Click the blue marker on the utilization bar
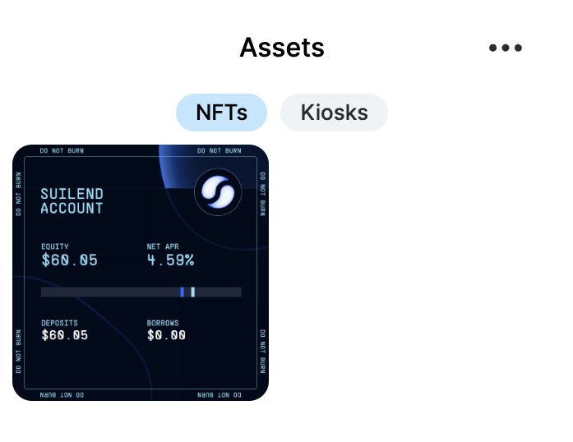The height and width of the screenshot is (442, 573). pyautogui.click(x=182, y=292)
